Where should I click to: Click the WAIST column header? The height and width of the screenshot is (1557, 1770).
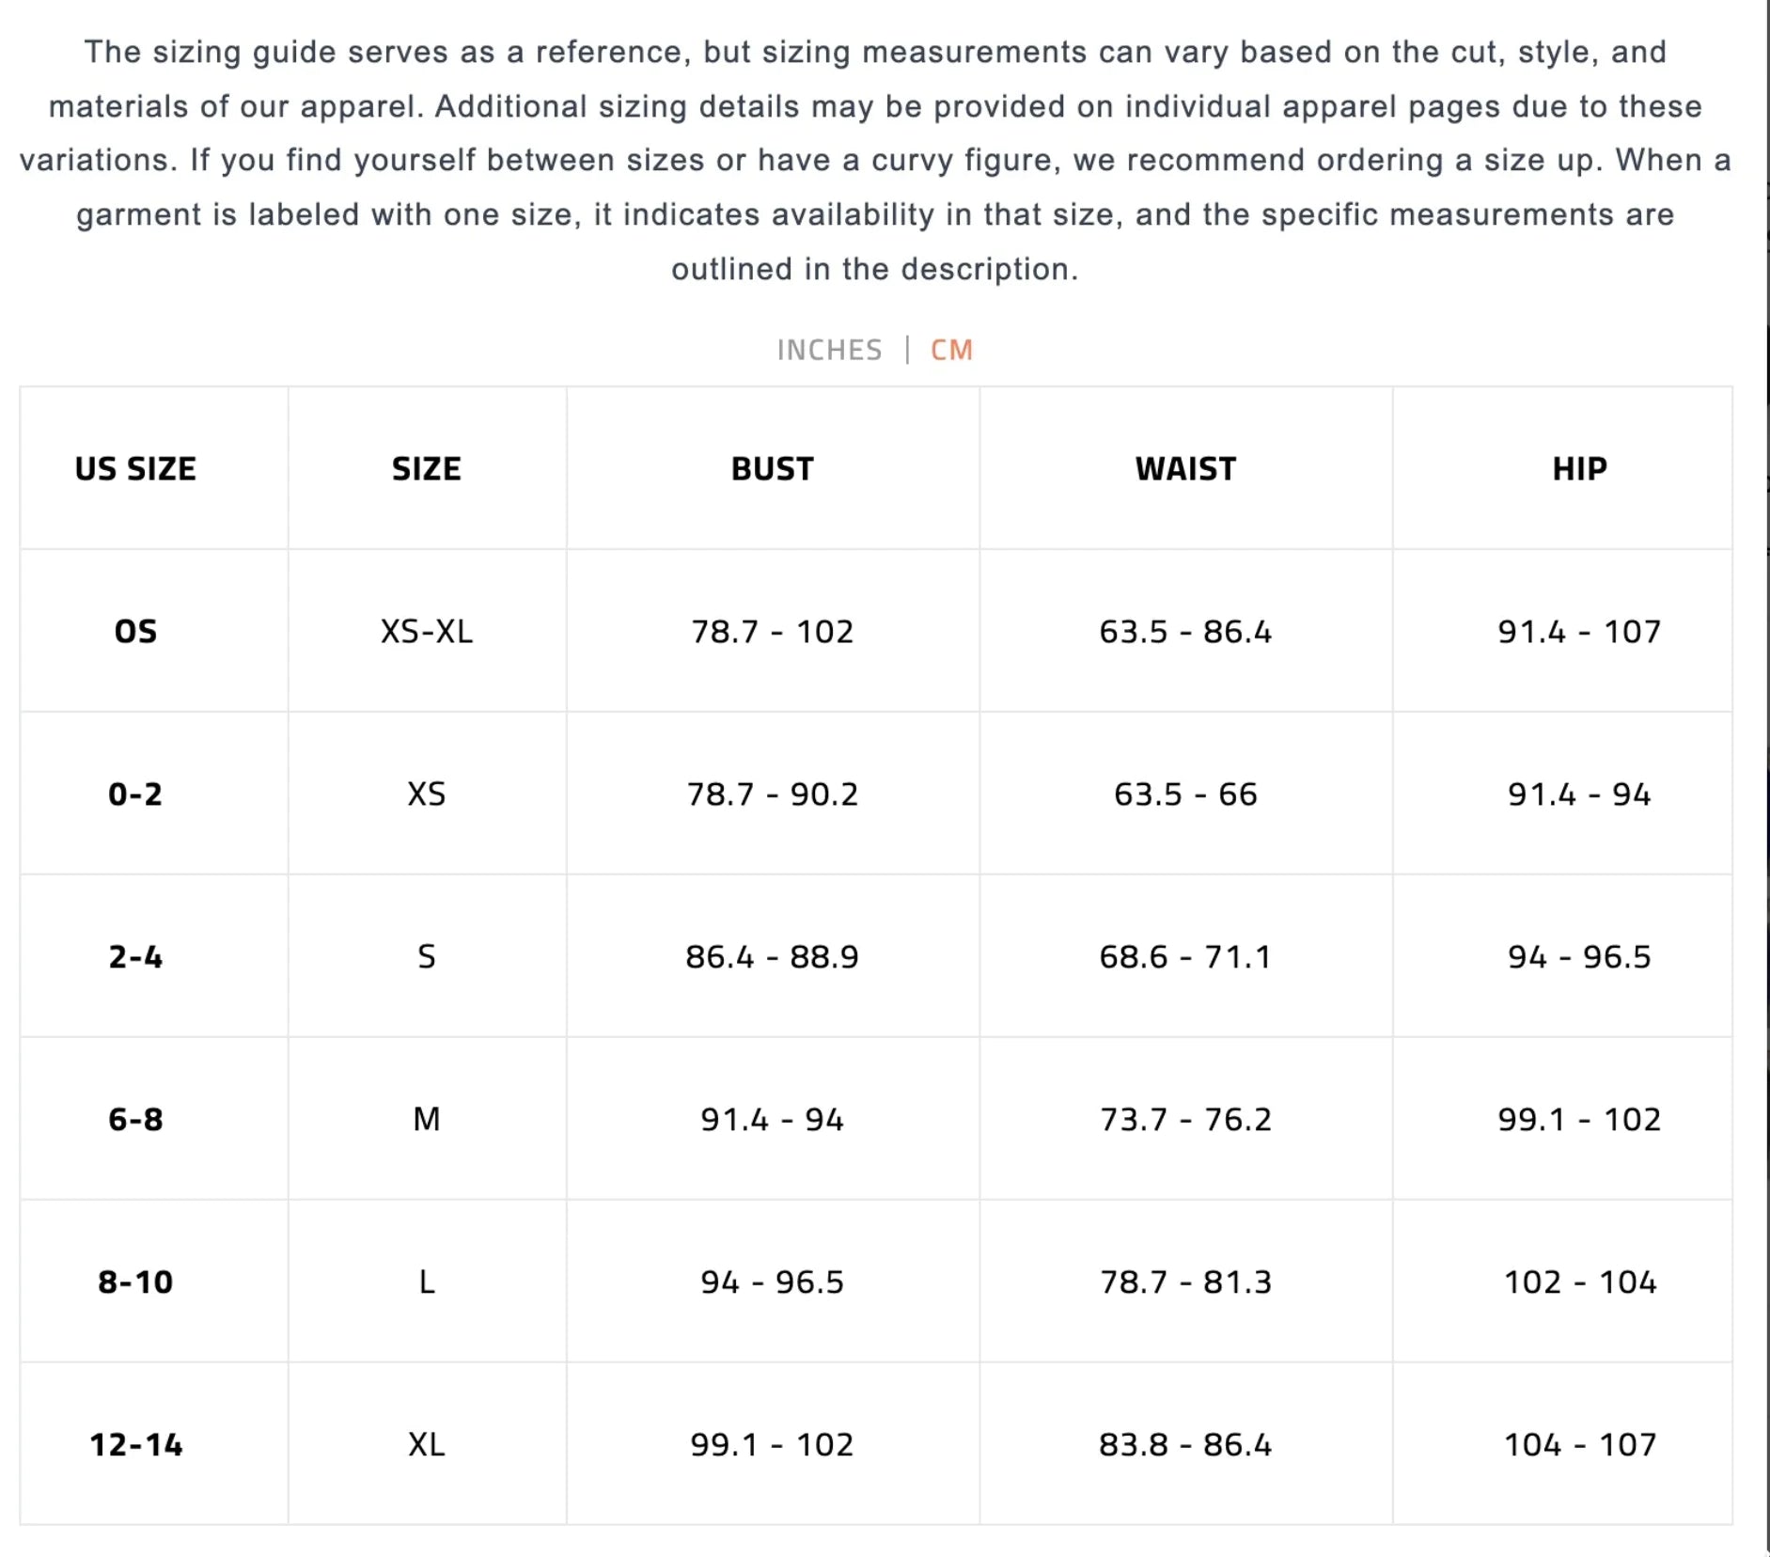pyautogui.click(x=1185, y=468)
